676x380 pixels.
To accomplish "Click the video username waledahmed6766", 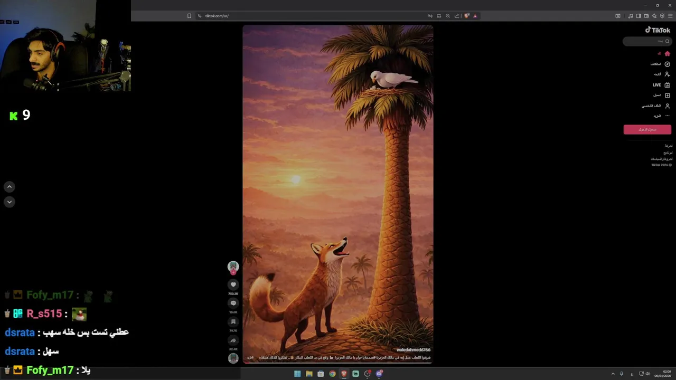I will (413, 350).
